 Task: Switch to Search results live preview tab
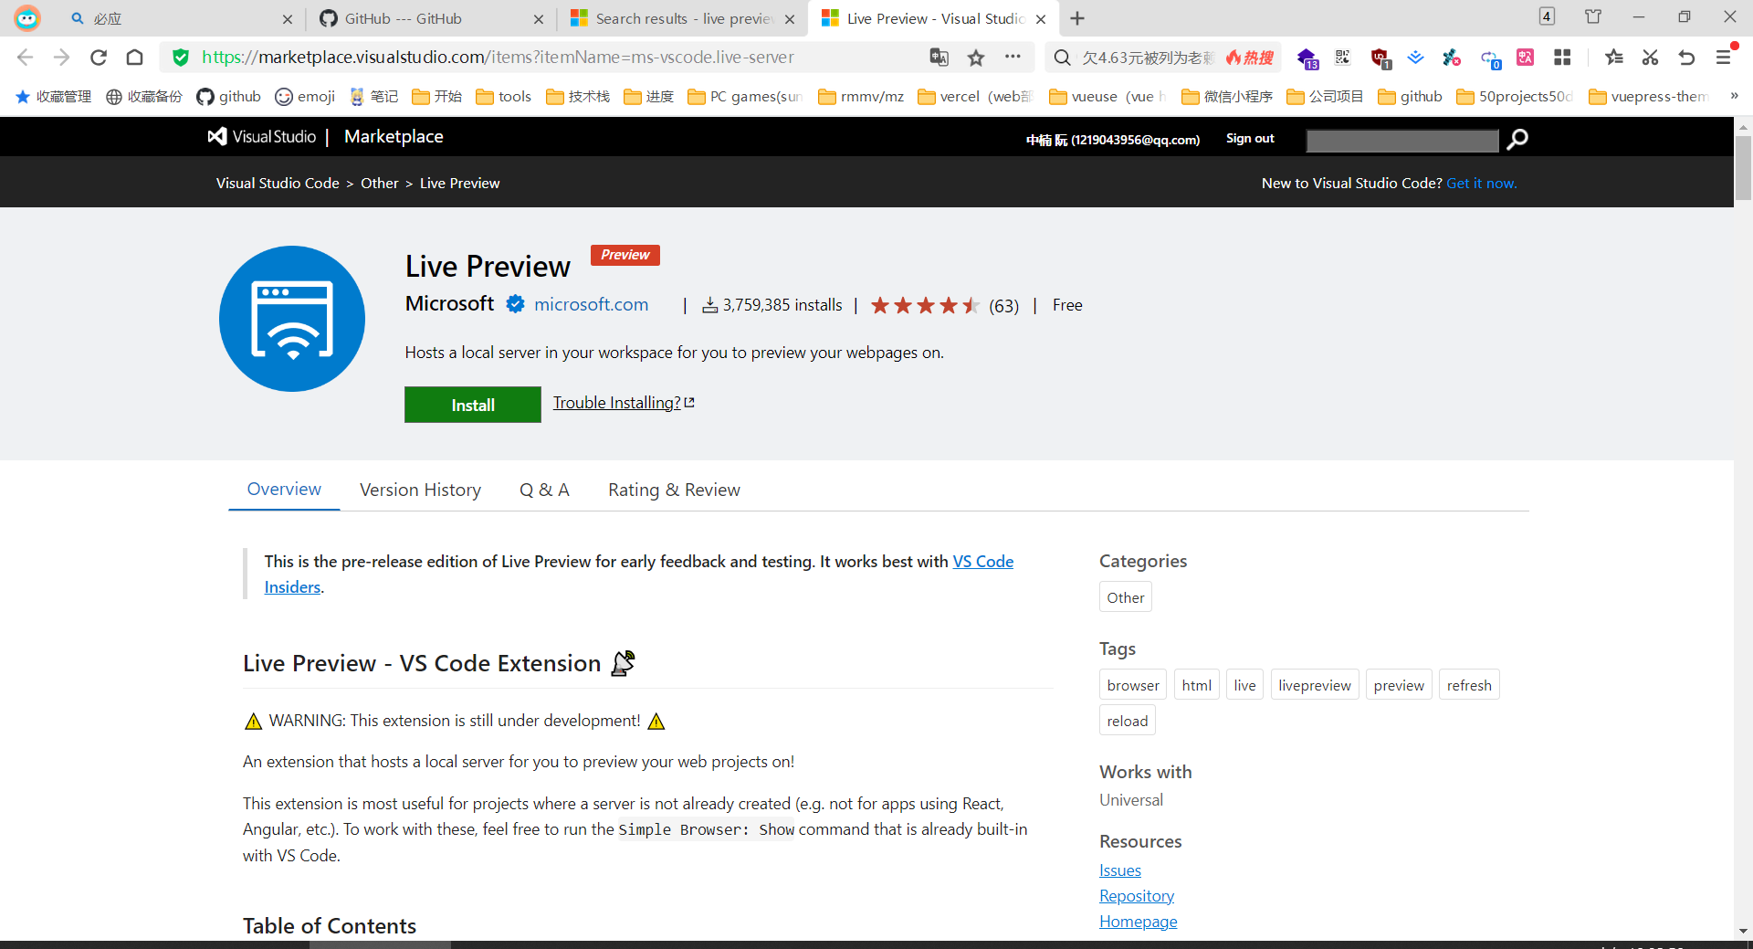point(680,18)
